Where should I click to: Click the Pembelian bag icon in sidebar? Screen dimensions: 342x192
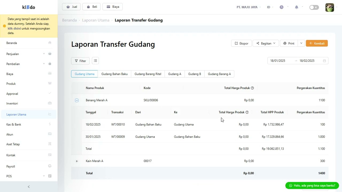click(x=50, y=64)
